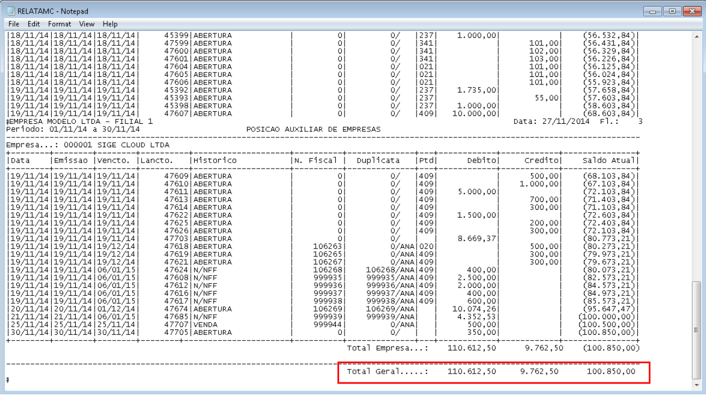
Task: Click the 'Emissao' column header
Action: coord(71,160)
